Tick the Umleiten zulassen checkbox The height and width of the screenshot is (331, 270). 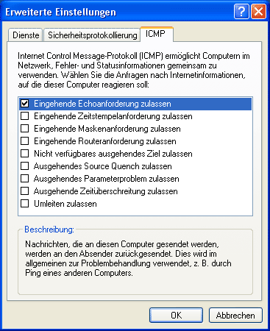(x=25, y=204)
